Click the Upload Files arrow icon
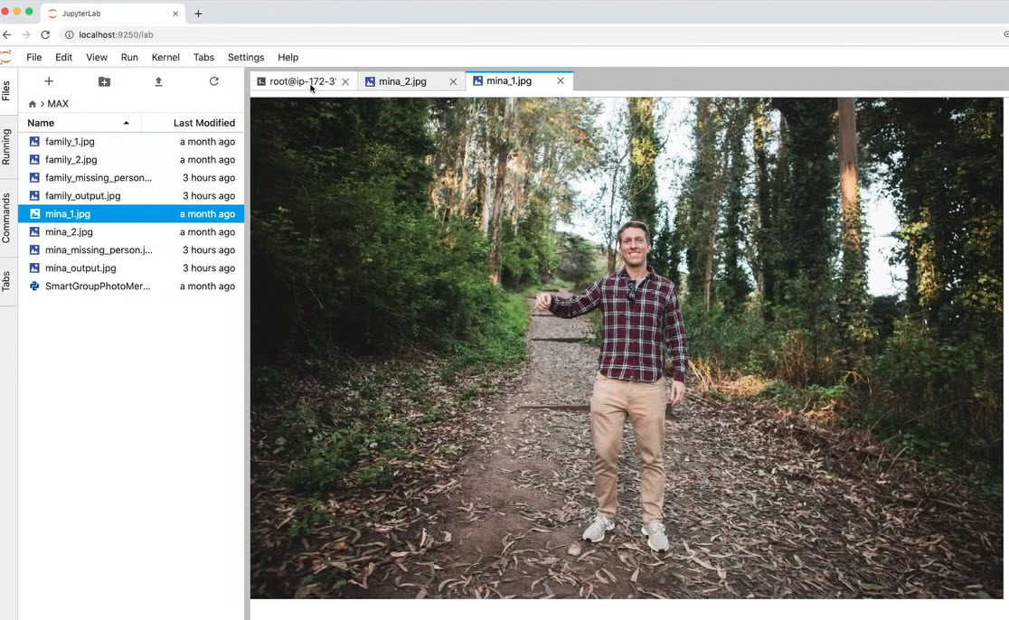 click(158, 81)
